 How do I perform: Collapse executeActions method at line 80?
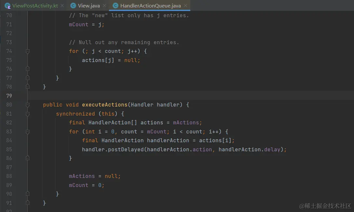pyautogui.click(x=28, y=105)
